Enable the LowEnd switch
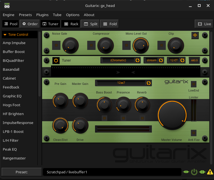214x180 pixels. (x=194, y=84)
